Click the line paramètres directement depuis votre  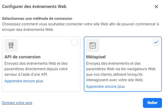(36, 69)
